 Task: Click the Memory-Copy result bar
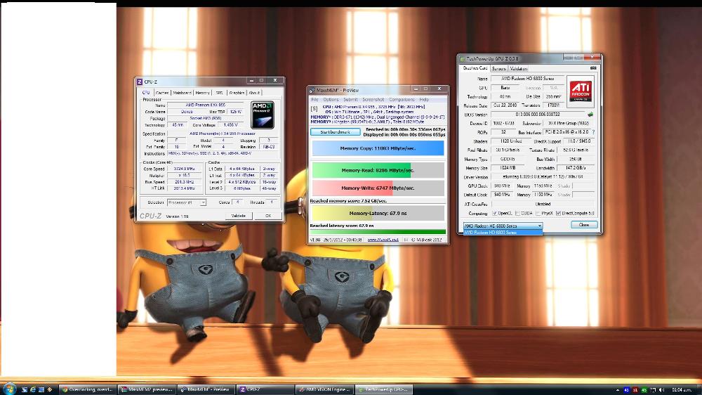[378, 148]
